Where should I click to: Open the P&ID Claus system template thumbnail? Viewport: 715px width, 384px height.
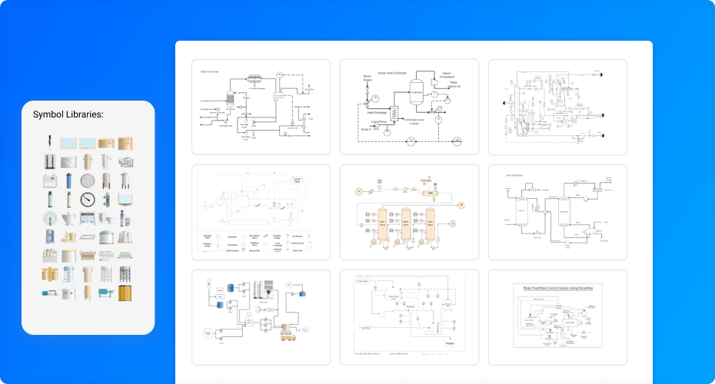tap(261, 107)
